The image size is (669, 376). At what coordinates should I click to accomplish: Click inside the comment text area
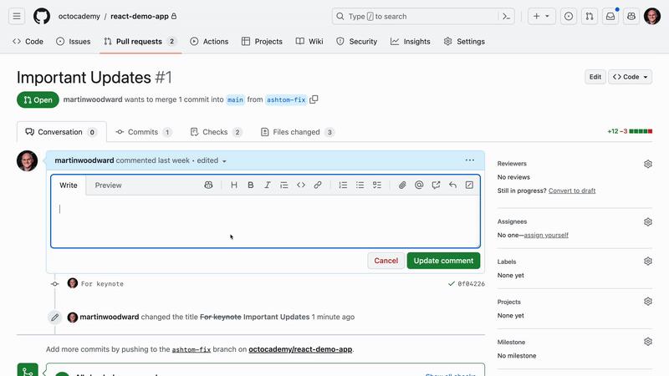[265, 221]
